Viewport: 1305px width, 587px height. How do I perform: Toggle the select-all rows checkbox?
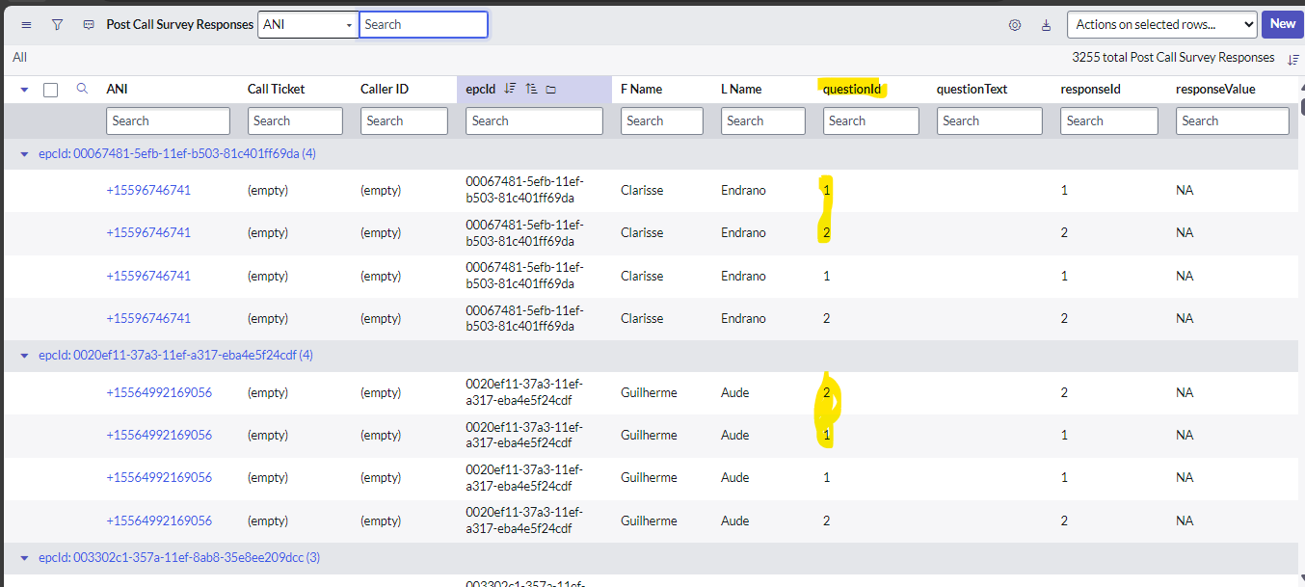click(51, 90)
